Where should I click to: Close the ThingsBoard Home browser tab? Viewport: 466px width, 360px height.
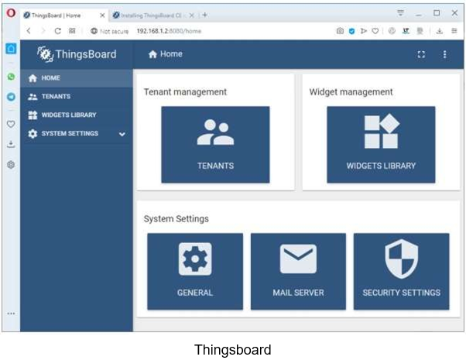coord(102,15)
